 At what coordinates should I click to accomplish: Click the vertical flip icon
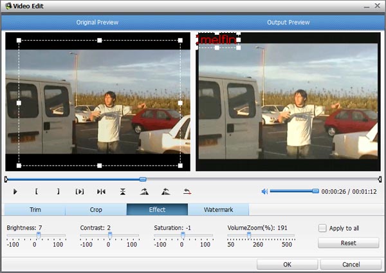click(123, 191)
